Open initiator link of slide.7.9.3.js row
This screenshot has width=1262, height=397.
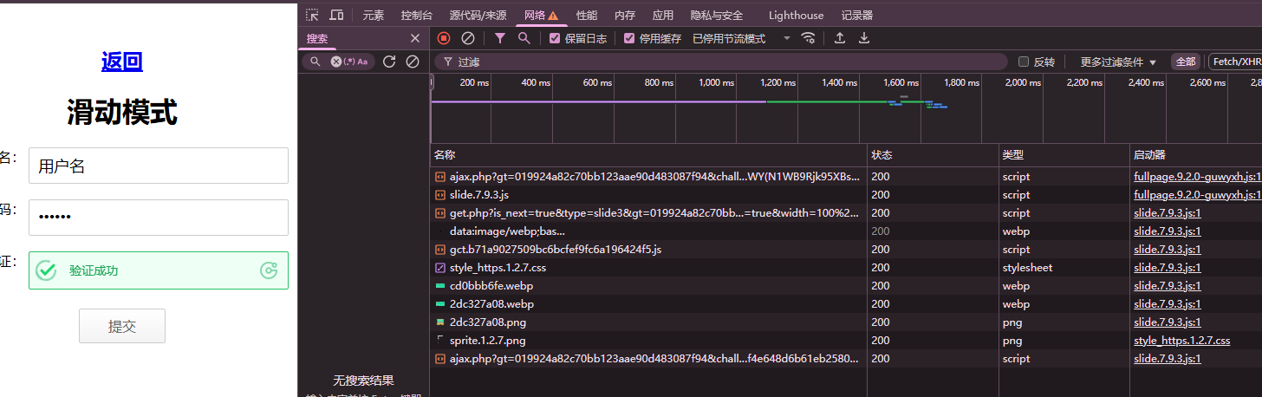click(x=1198, y=195)
